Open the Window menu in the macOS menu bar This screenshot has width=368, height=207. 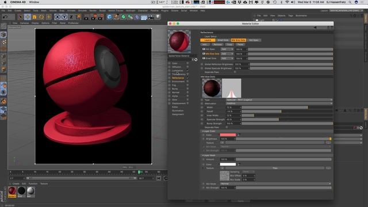tap(34, 2)
